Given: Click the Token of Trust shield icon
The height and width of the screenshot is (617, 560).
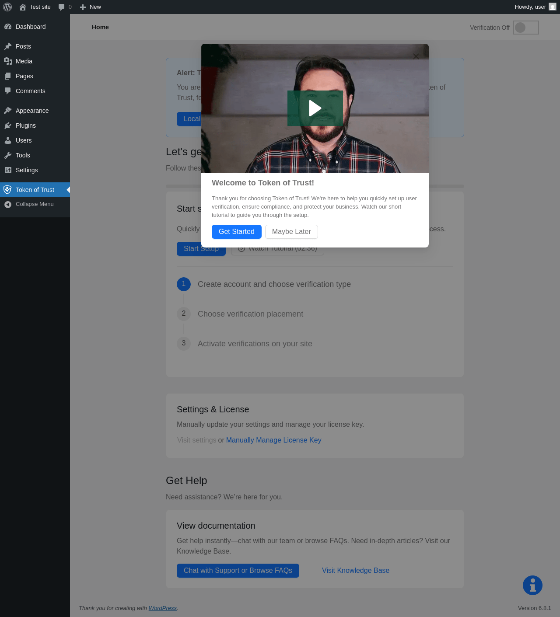Looking at the screenshot, I should 7,190.
